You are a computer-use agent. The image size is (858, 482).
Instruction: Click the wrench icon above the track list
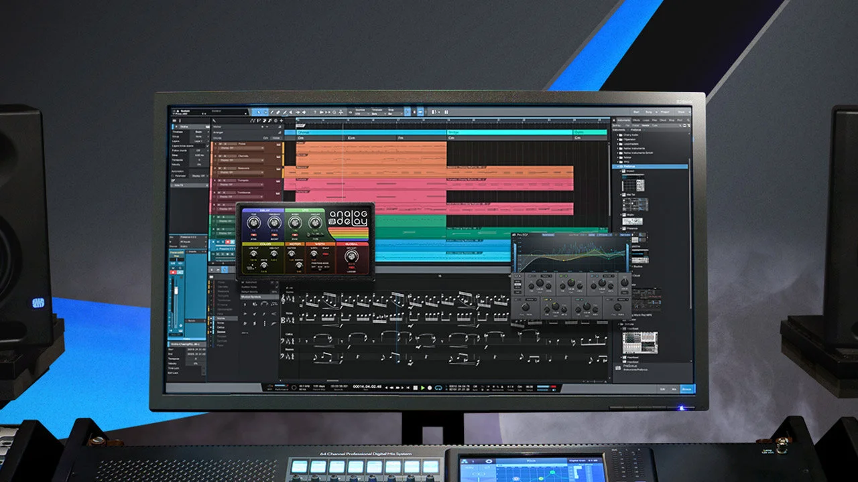214,120
